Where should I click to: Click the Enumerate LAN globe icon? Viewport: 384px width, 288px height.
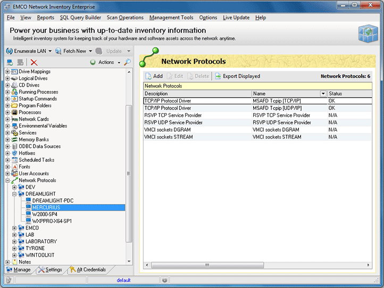(x=9, y=51)
